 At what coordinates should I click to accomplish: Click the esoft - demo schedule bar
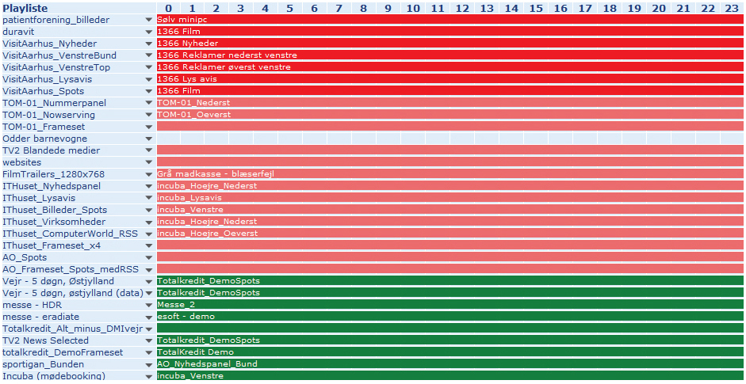pos(450,317)
